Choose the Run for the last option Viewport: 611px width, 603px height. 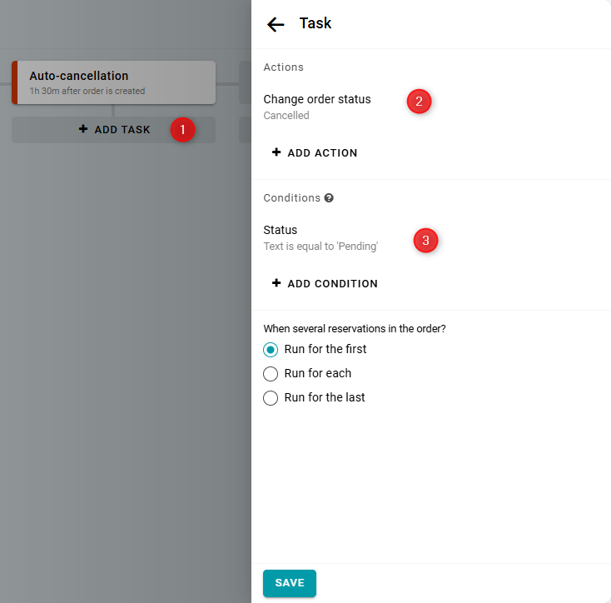click(271, 398)
